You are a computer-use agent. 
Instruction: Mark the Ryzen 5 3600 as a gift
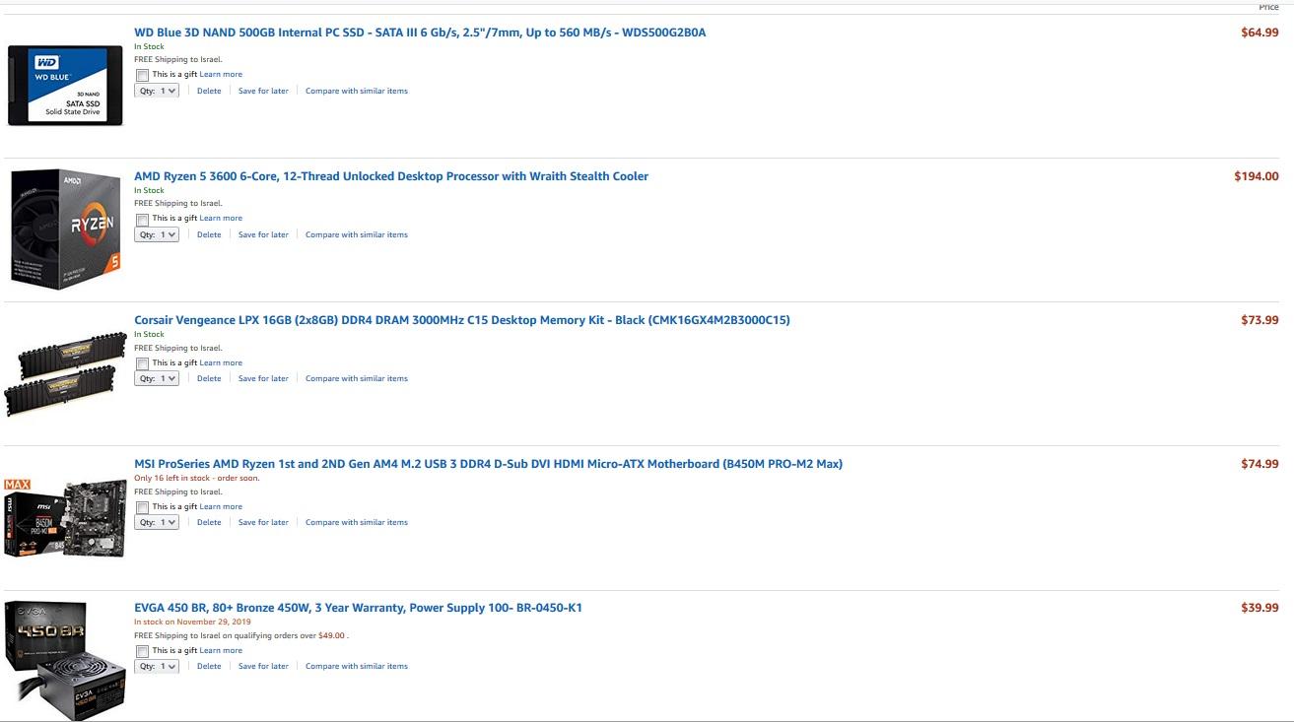point(143,219)
